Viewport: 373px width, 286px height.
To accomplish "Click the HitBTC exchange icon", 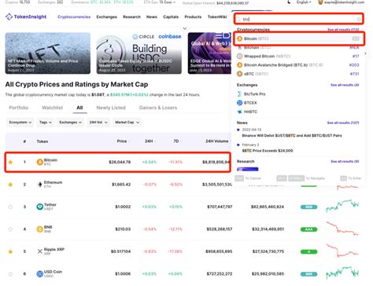I will pyautogui.click(x=239, y=112).
